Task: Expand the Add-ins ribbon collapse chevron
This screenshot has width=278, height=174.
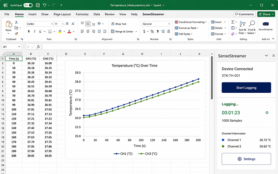Action: pos(273,39)
